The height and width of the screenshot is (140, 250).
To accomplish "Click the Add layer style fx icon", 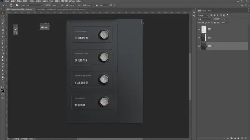I will tap(228, 138).
